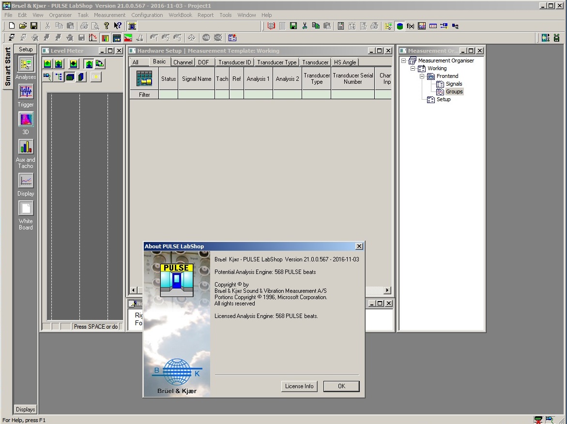Click the Start measurement hand icon in second toolbar
The width and height of the screenshot is (567, 424).
(12, 38)
